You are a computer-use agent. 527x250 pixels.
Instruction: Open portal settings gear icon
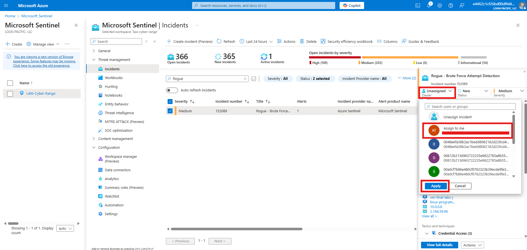click(440, 5)
